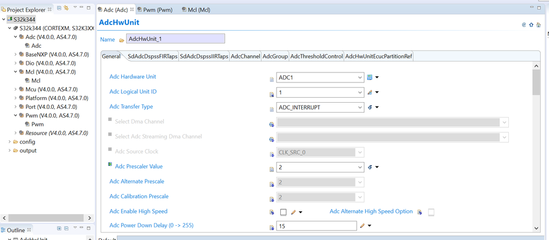This screenshot has width=549, height=240.
Task: Expand the BaseNXP module tree node
Action: pos(15,54)
